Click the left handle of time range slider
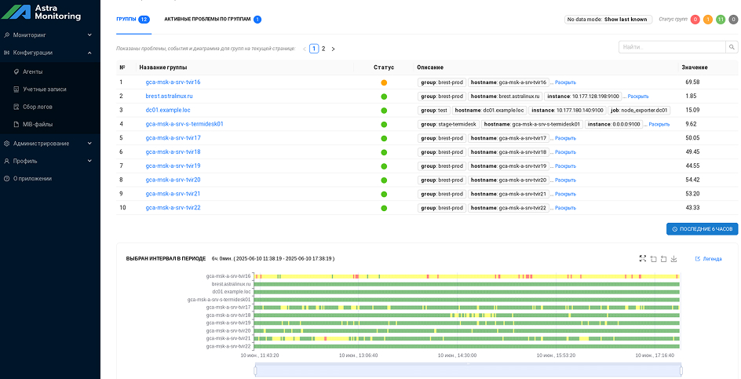Viewport: 741px width, 379px height. (255, 370)
